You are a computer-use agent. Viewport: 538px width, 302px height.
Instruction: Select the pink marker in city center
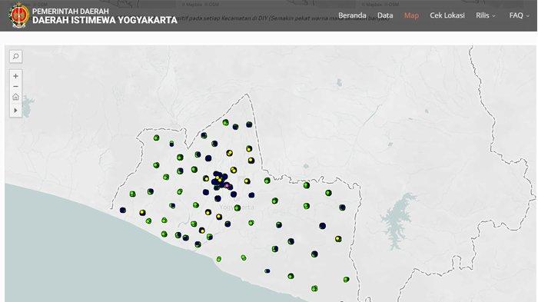click(227, 186)
